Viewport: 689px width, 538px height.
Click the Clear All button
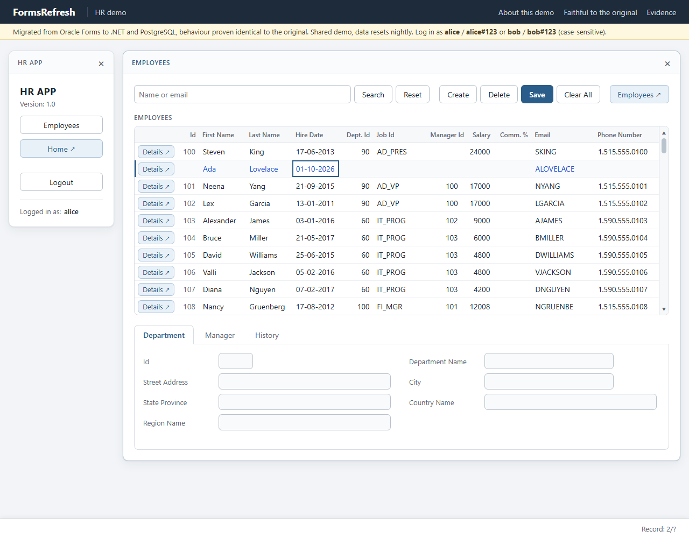(x=578, y=95)
